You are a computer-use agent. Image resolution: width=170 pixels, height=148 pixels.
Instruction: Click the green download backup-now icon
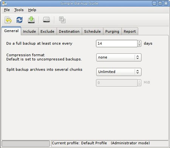click(x=31, y=20)
